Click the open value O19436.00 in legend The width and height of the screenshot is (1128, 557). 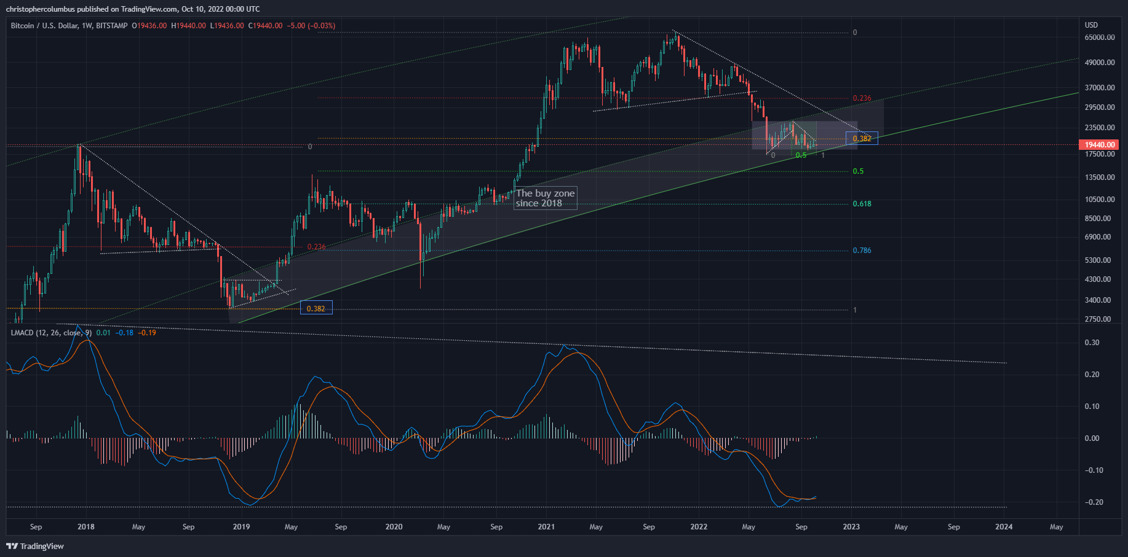[149, 26]
